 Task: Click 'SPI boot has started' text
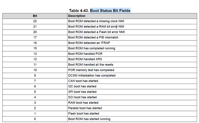click(82, 92)
